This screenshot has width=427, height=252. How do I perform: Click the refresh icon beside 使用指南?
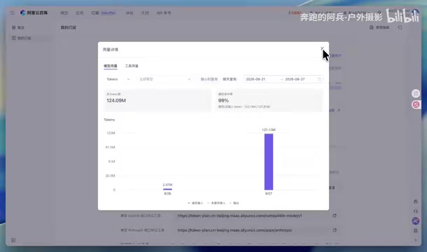tap(400, 27)
